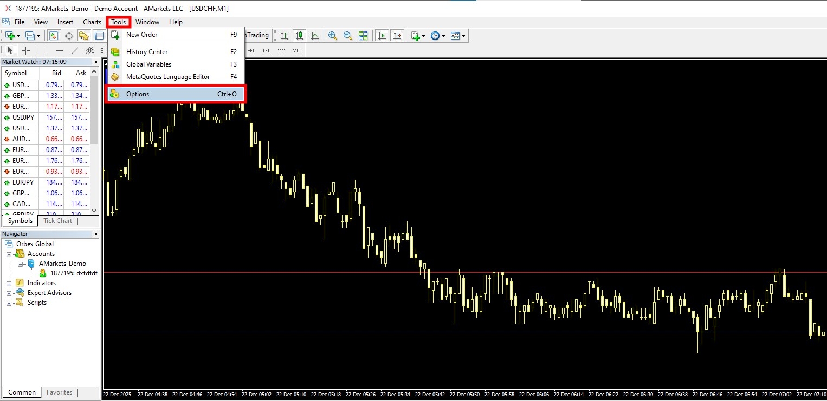Pick the Draw Trendline tool
This screenshot has width=827, height=401.
click(75, 50)
